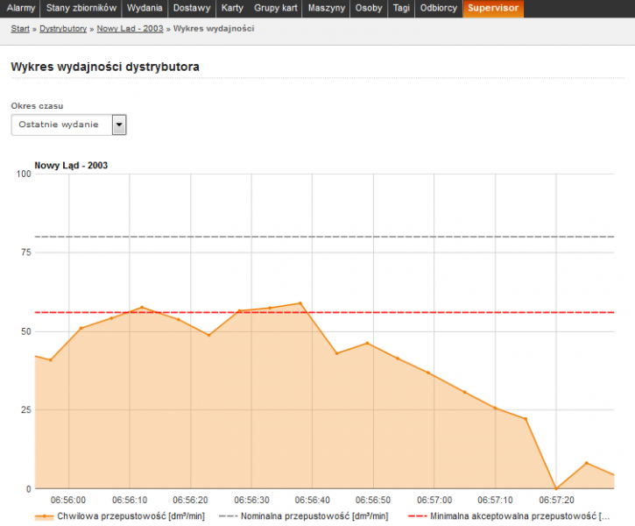The height and width of the screenshot is (526, 635).
Task: Click the 75 y-axis label
Action: pyautogui.click(x=26, y=252)
